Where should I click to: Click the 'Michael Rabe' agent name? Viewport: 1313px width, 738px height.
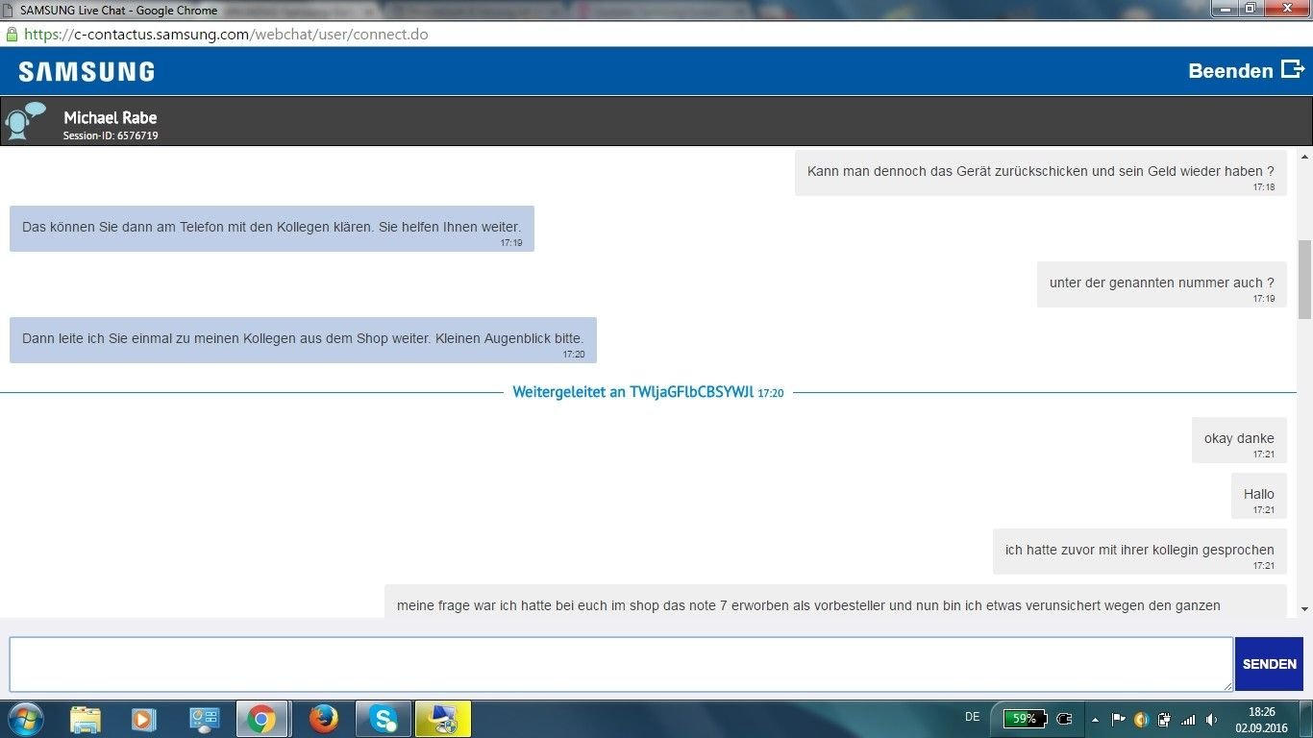click(x=111, y=117)
